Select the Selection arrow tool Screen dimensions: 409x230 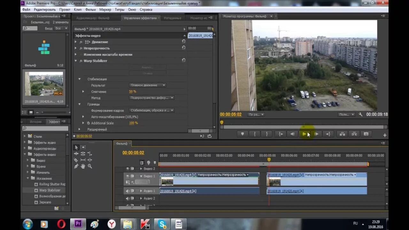(x=76, y=147)
